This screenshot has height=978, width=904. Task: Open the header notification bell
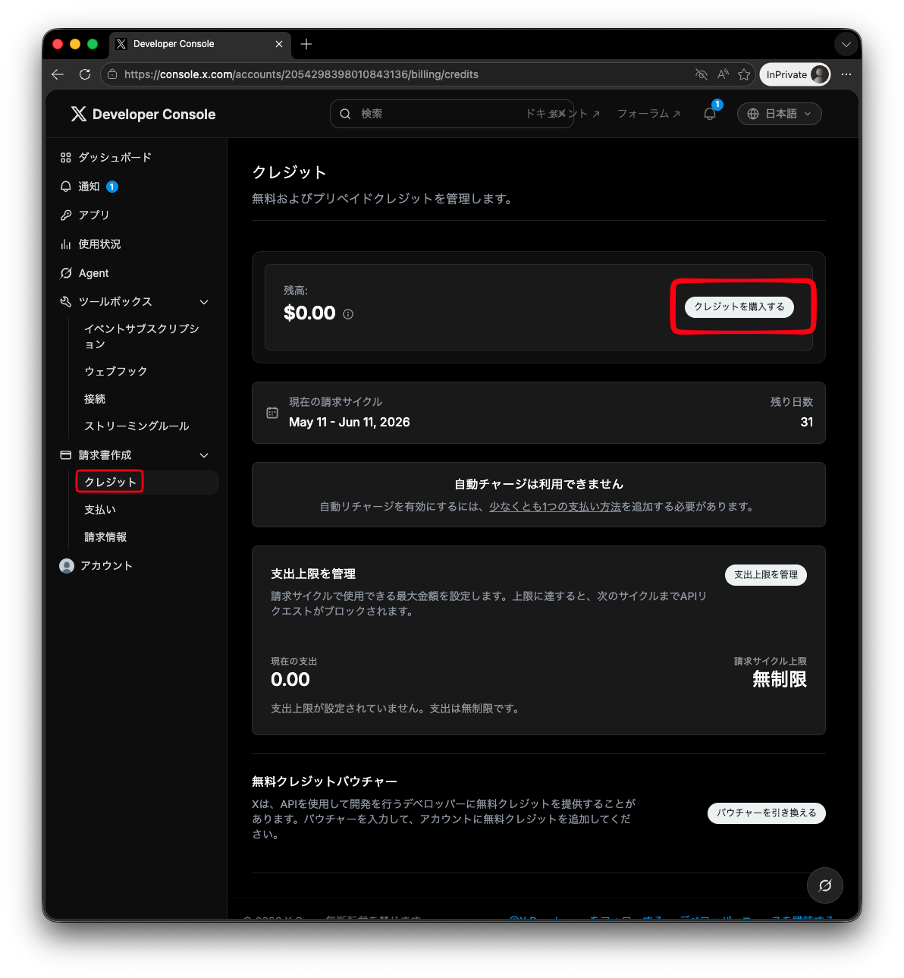click(x=710, y=114)
